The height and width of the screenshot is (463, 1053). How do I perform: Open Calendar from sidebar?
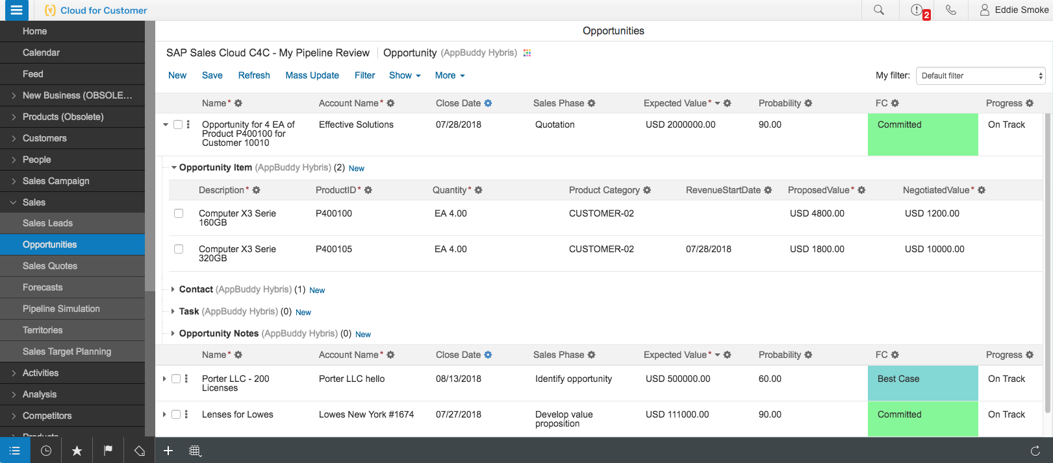[x=72, y=53]
